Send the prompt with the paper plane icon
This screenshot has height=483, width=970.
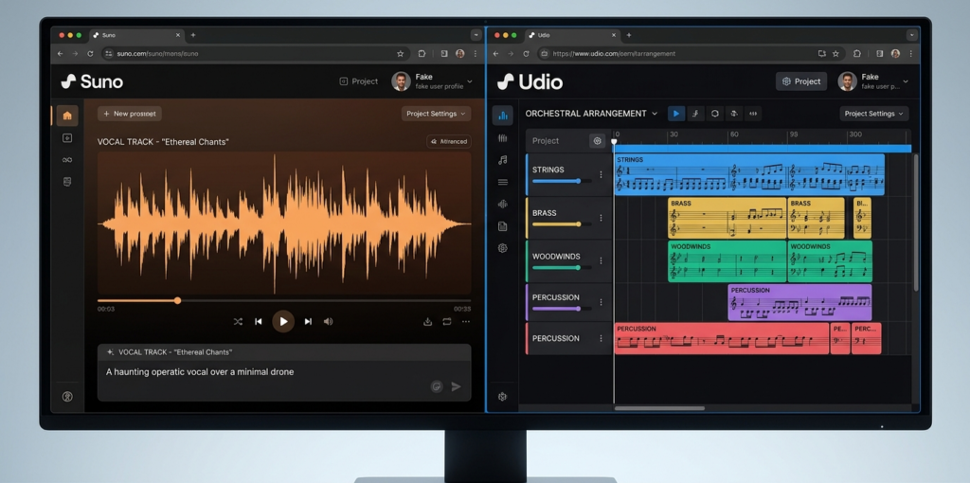456,386
